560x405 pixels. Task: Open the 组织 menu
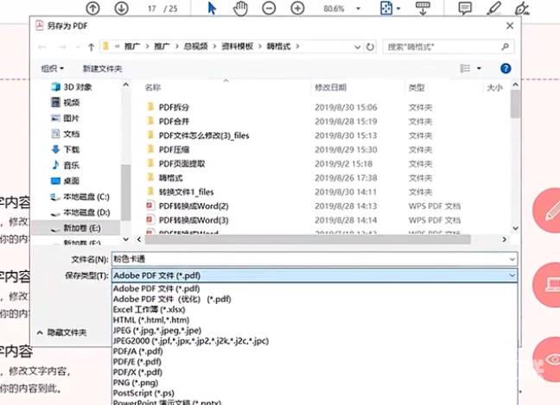52,68
